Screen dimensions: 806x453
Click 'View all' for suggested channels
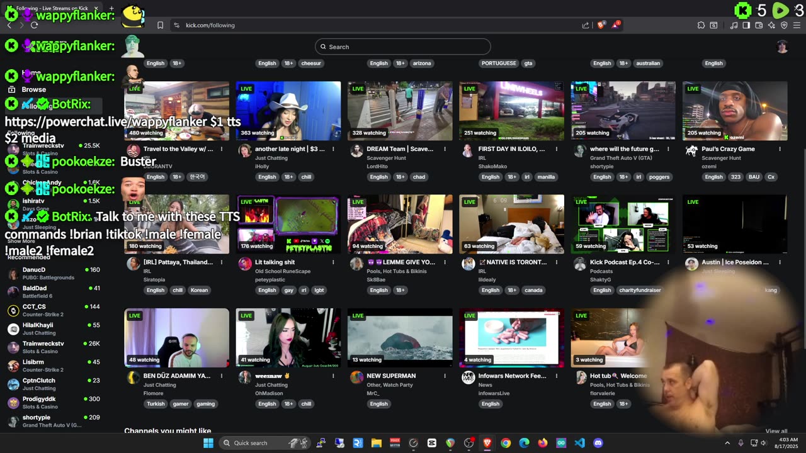[x=776, y=431]
